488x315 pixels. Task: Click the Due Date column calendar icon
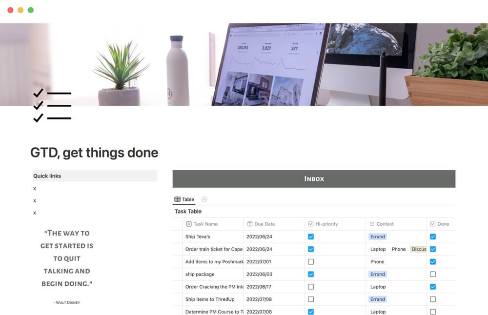[250, 224]
